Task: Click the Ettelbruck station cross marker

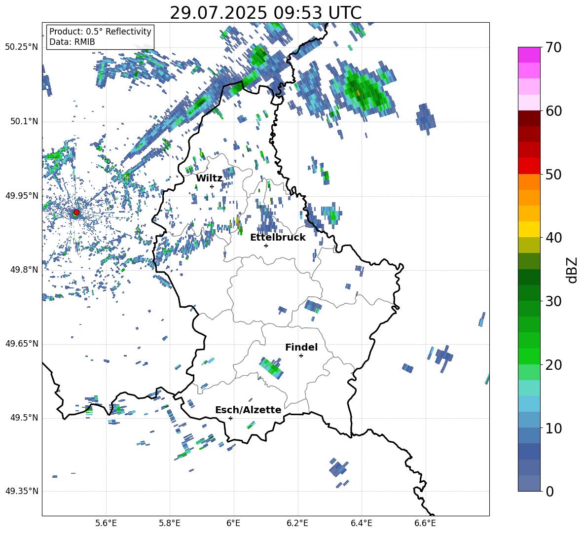Action: [266, 246]
